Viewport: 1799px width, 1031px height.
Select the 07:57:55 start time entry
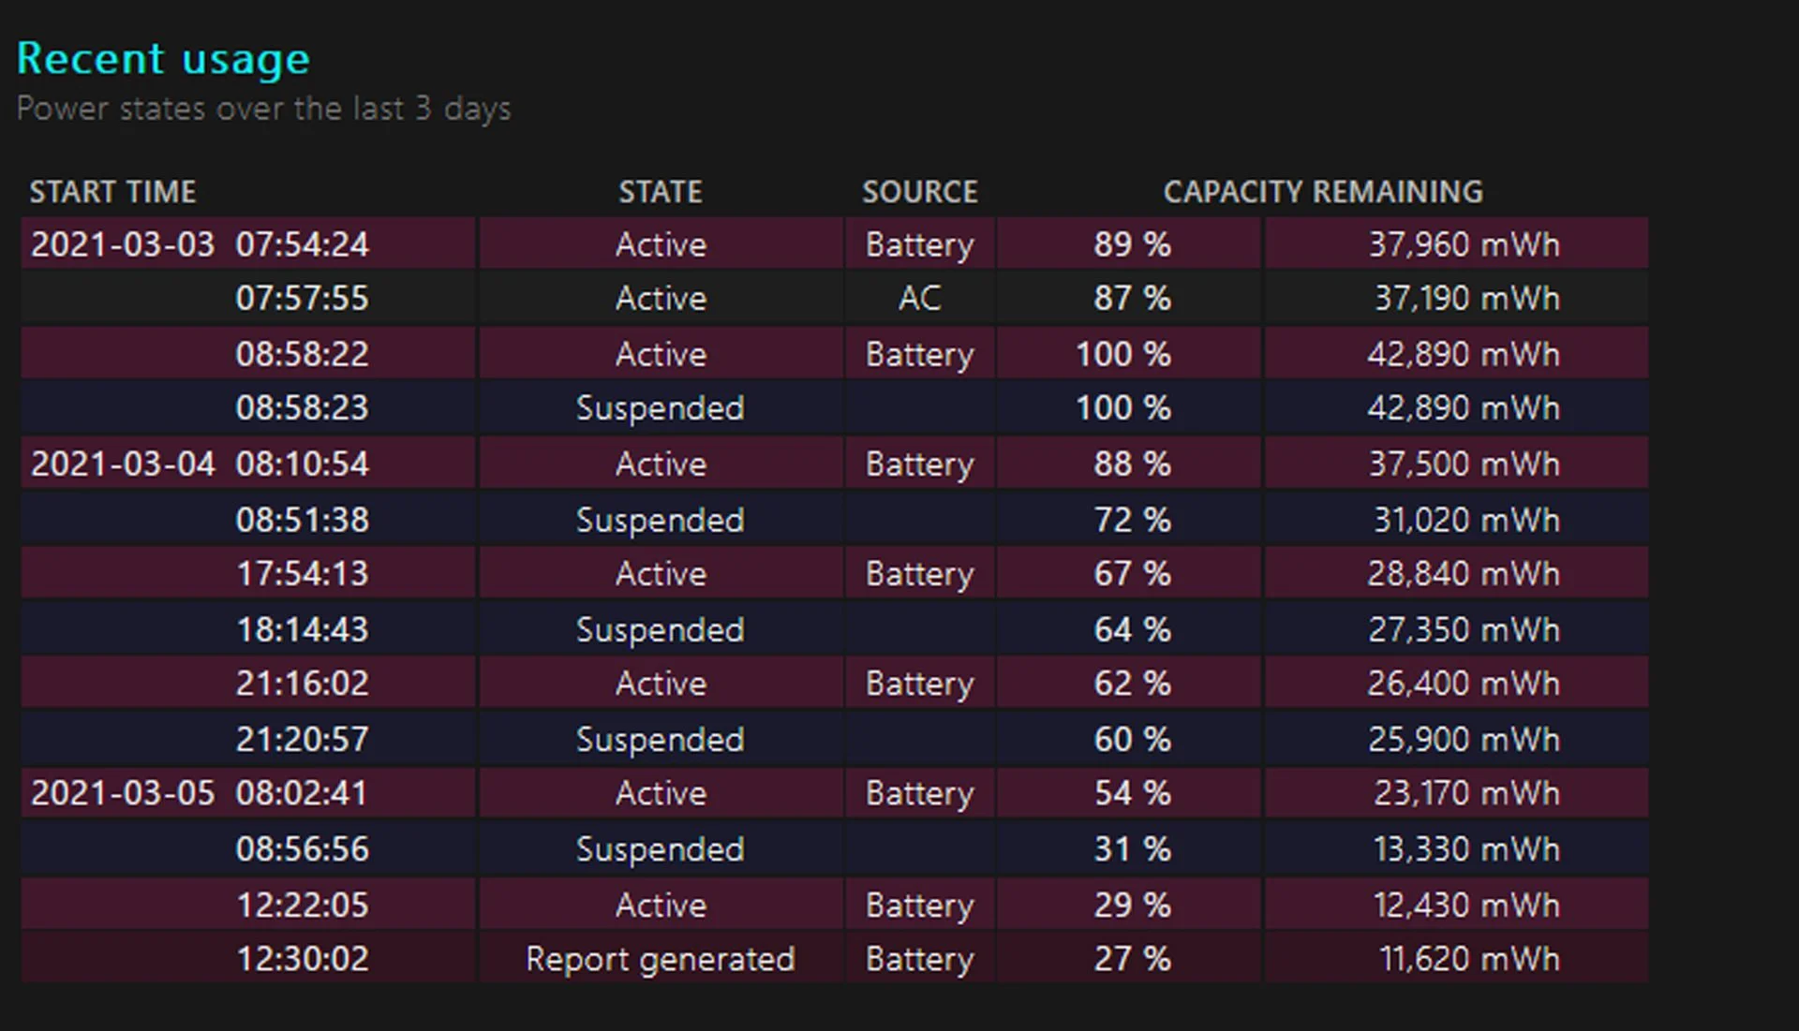302,299
